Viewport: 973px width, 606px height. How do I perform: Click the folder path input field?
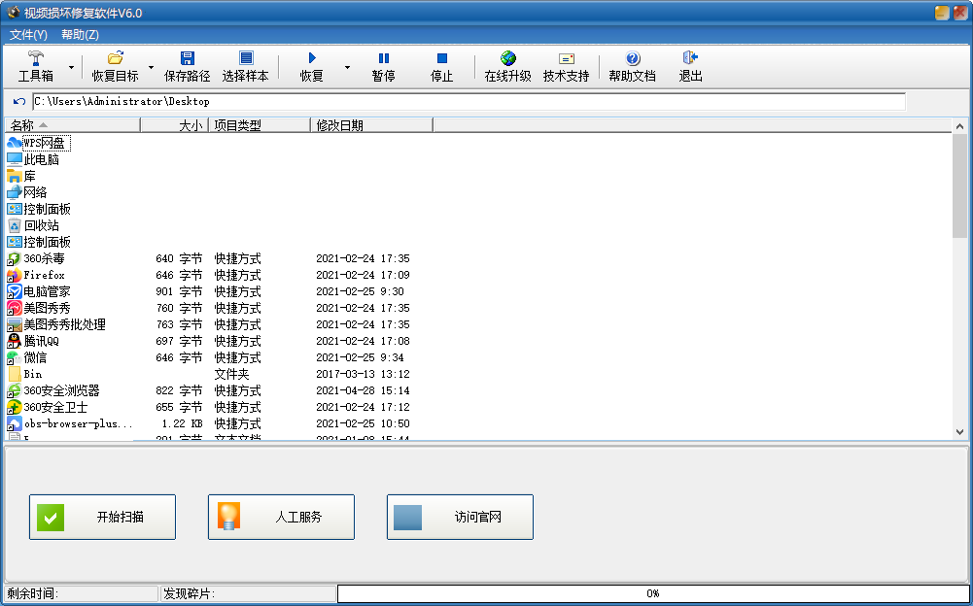(467, 101)
